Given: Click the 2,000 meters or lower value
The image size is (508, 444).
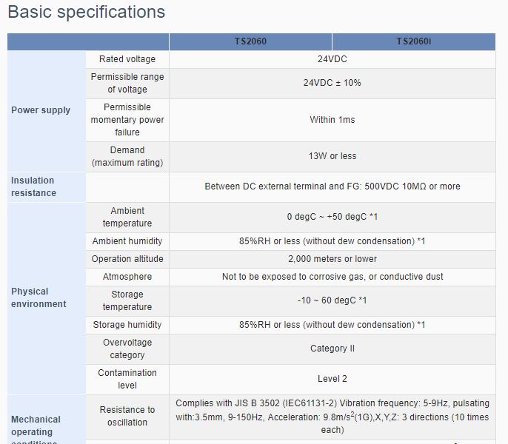Looking at the screenshot, I should (x=332, y=259).
